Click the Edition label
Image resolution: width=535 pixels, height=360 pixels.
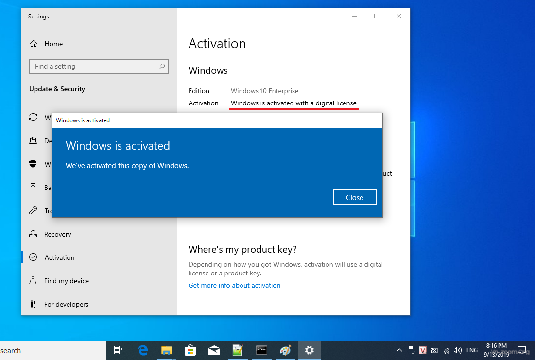pos(199,91)
